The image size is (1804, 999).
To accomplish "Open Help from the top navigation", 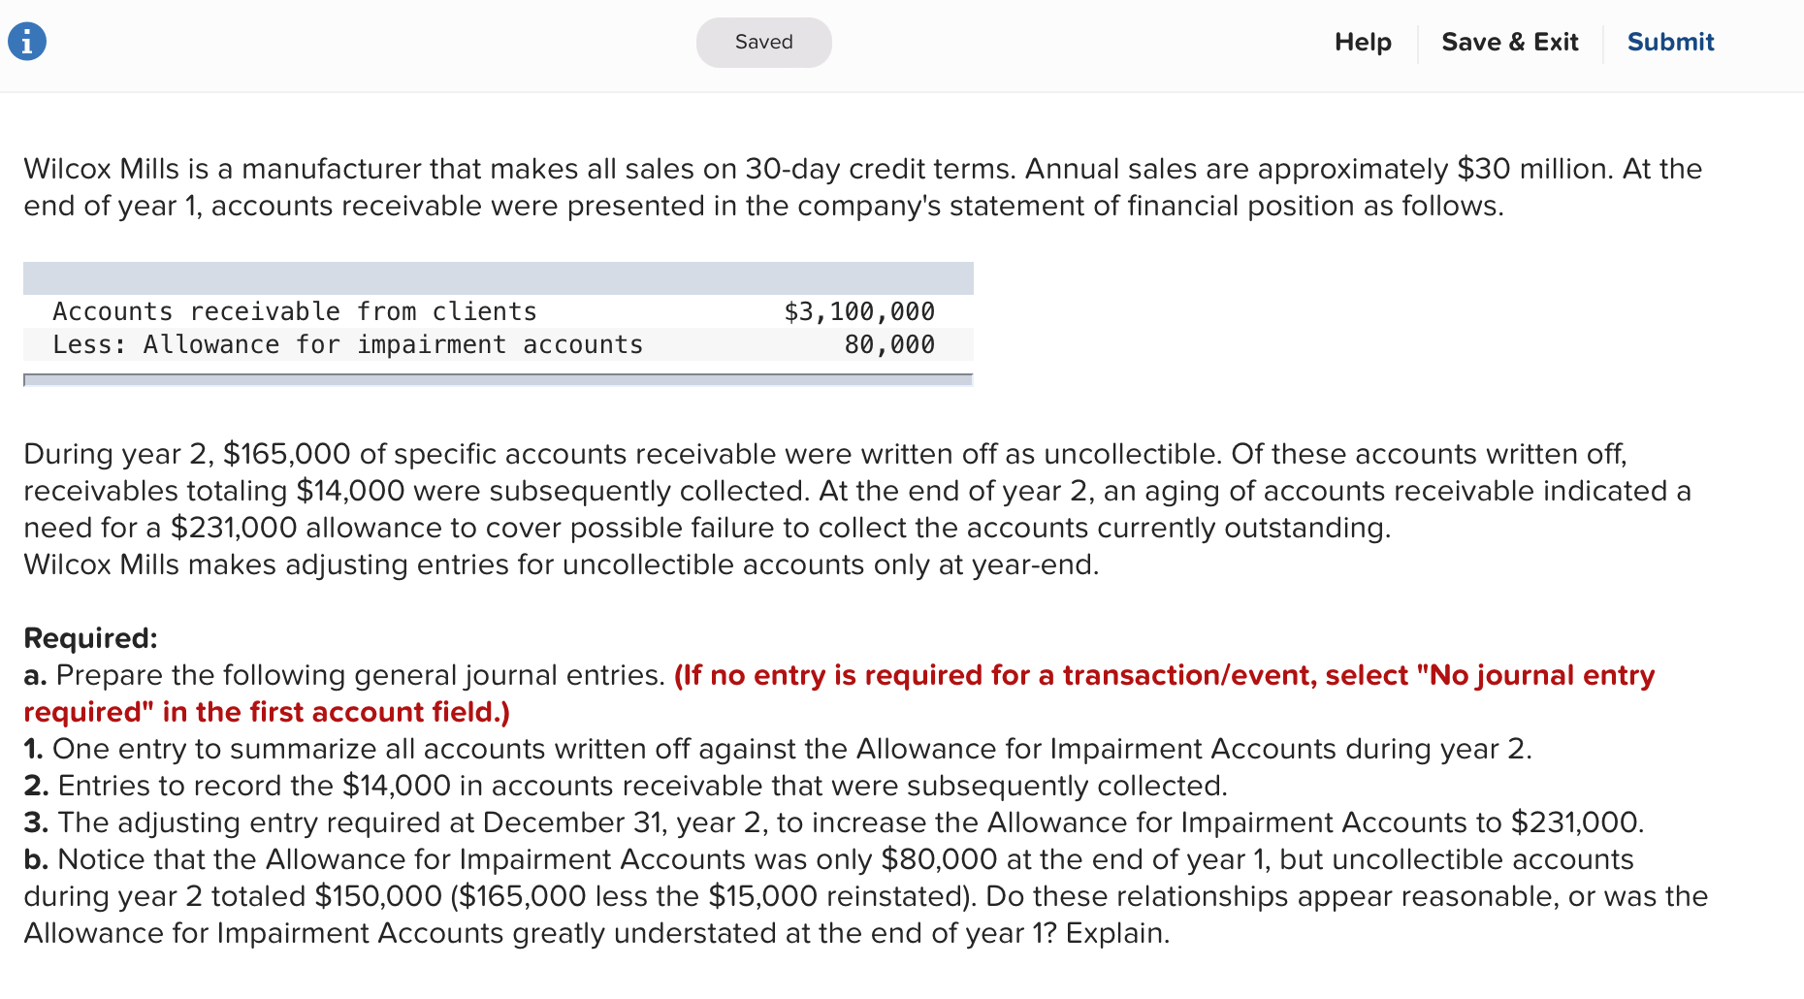I will (1363, 42).
